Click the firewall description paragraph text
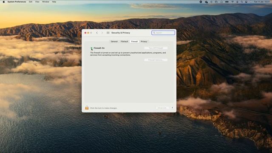The image size is (272, 153). [128, 54]
